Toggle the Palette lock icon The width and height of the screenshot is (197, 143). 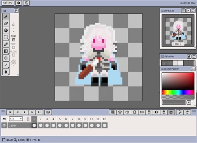tap(189, 56)
